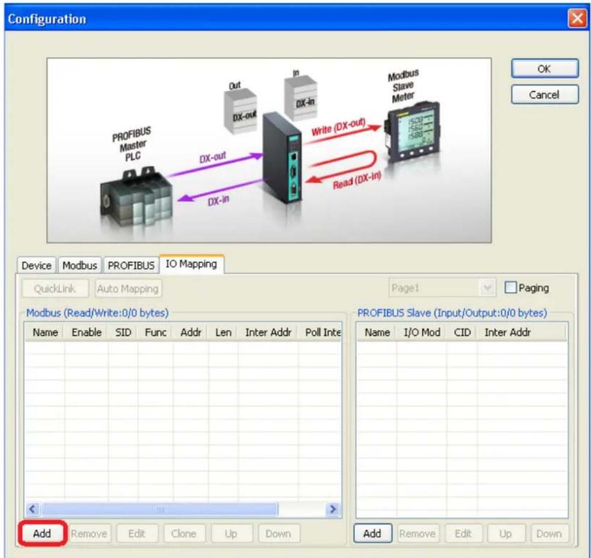Click Modbus Inter Addr column header
The width and height of the screenshot is (591, 558).
269,332
